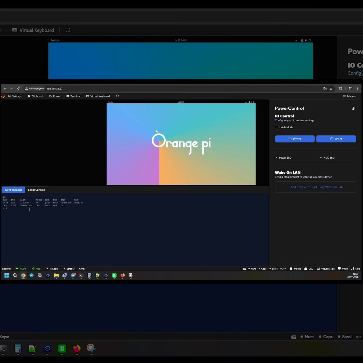Select the KVM Terminal tab

[13, 190]
